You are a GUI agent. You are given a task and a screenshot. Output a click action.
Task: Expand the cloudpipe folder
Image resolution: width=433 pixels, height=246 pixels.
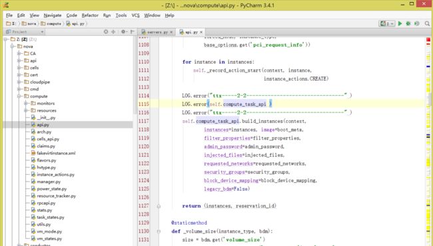point(19,82)
